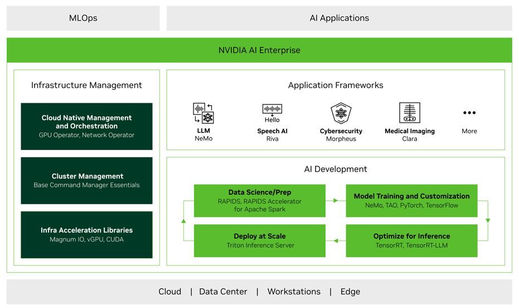Click the Workstations deployment label
This screenshot has width=519, height=308.
294,291
